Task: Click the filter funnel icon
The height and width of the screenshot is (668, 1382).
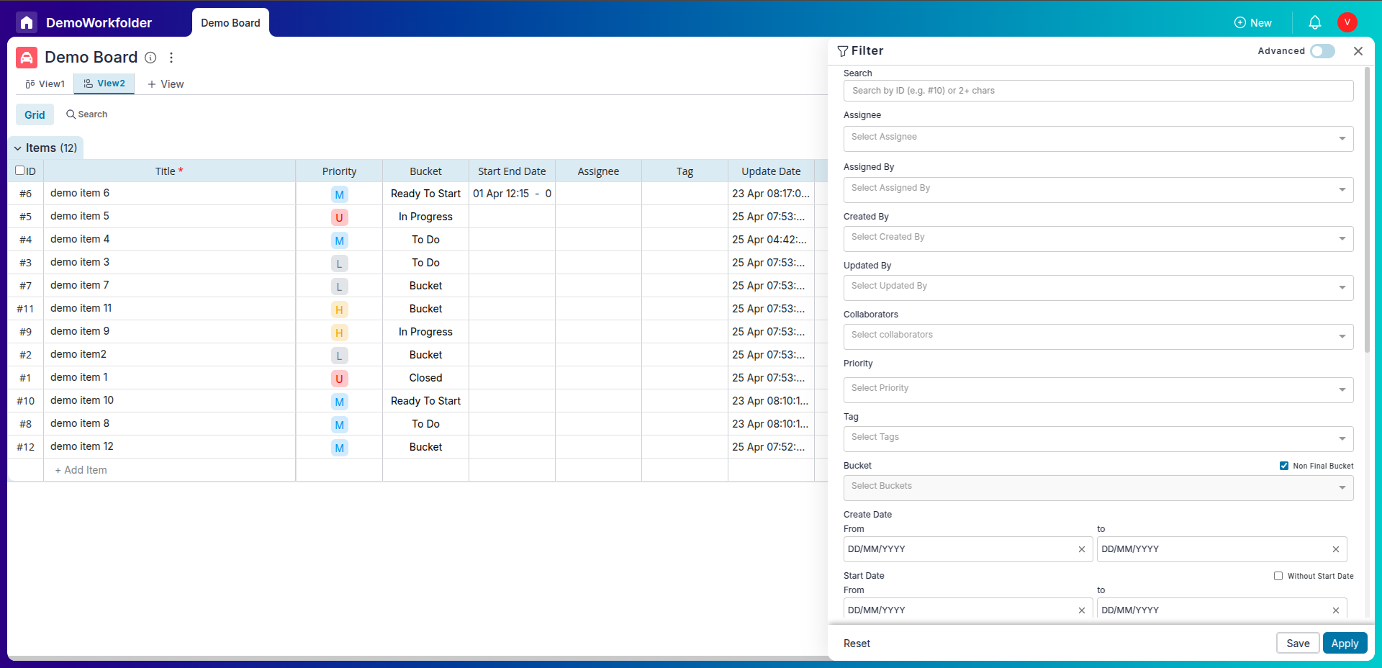Action: pyautogui.click(x=842, y=51)
